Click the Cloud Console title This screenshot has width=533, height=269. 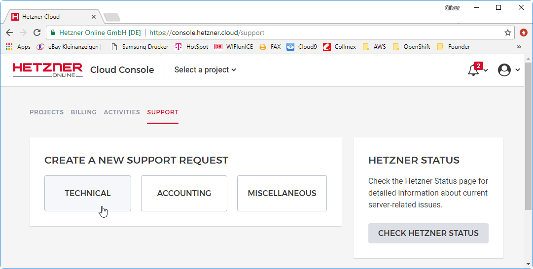pyautogui.click(x=122, y=69)
